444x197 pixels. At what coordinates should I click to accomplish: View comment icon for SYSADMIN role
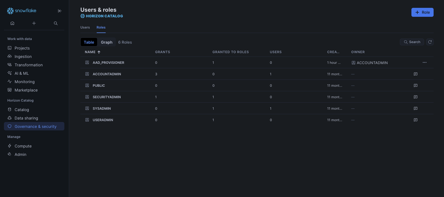(x=415, y=109)
